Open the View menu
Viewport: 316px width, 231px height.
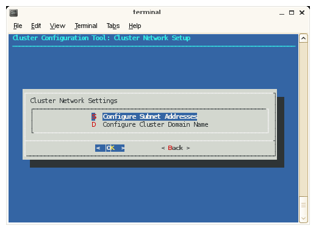57,26
